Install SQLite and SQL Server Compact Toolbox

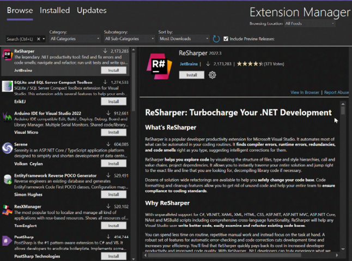(113, 102)
